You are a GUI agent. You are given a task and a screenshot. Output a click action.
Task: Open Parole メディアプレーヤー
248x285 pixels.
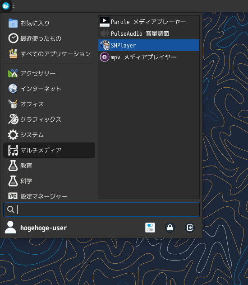tap(149, 22)
